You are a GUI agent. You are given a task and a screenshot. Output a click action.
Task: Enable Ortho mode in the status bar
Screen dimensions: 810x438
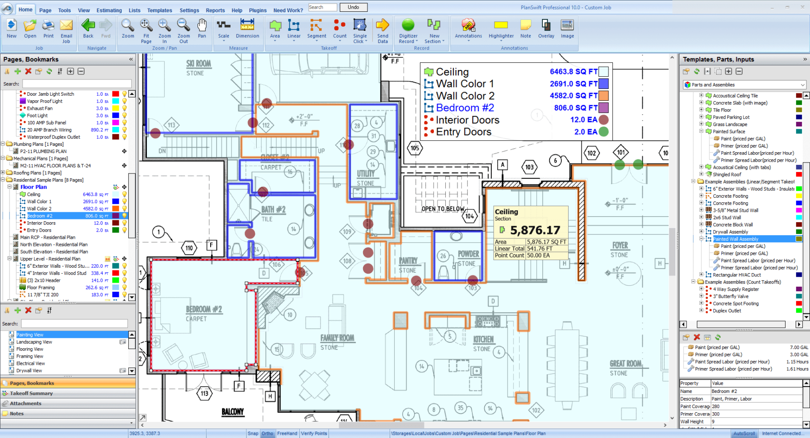(x=268, y=433)
